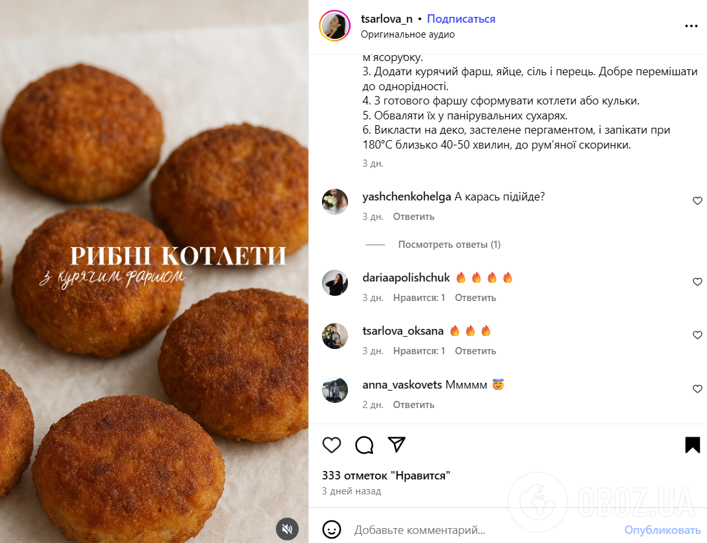
Task: Click the 'Добавьте комментарий' input field
Action: coord(482,530)
